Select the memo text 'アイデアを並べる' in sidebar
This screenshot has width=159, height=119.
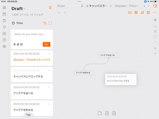(x=23, y=93)
